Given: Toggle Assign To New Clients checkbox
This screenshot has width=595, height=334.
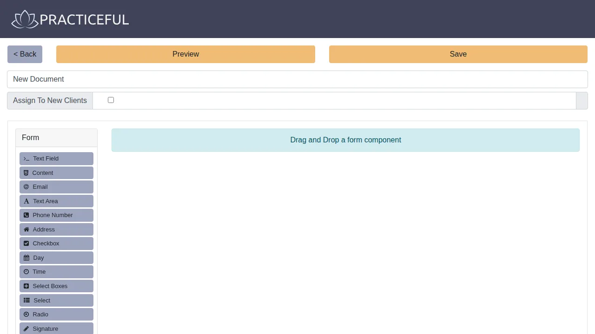Looking at the screenshot, I should point(111,100).
